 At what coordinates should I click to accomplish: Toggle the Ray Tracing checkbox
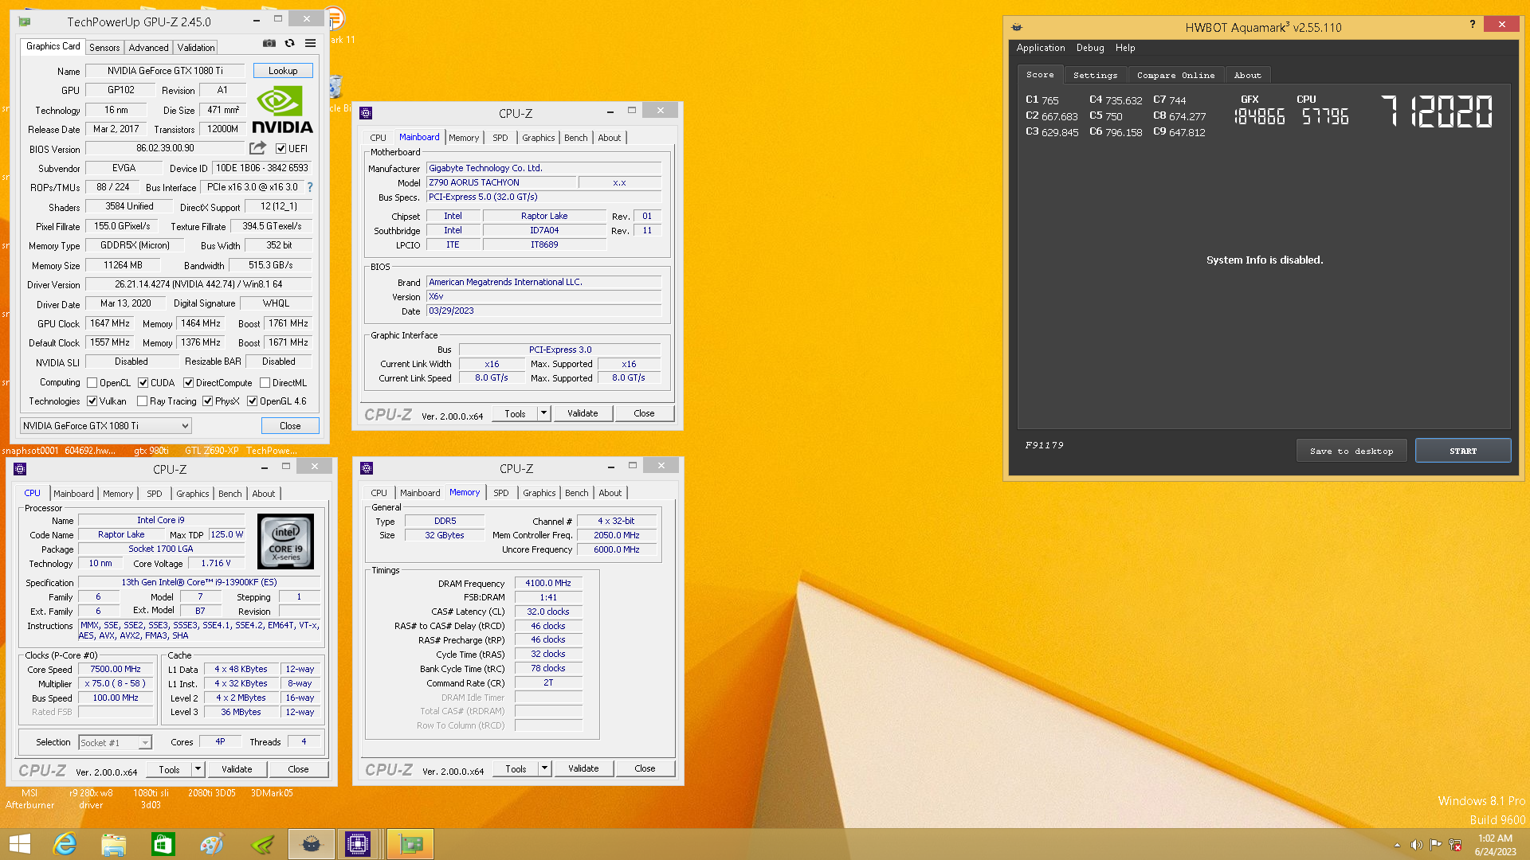click(142, 401)
